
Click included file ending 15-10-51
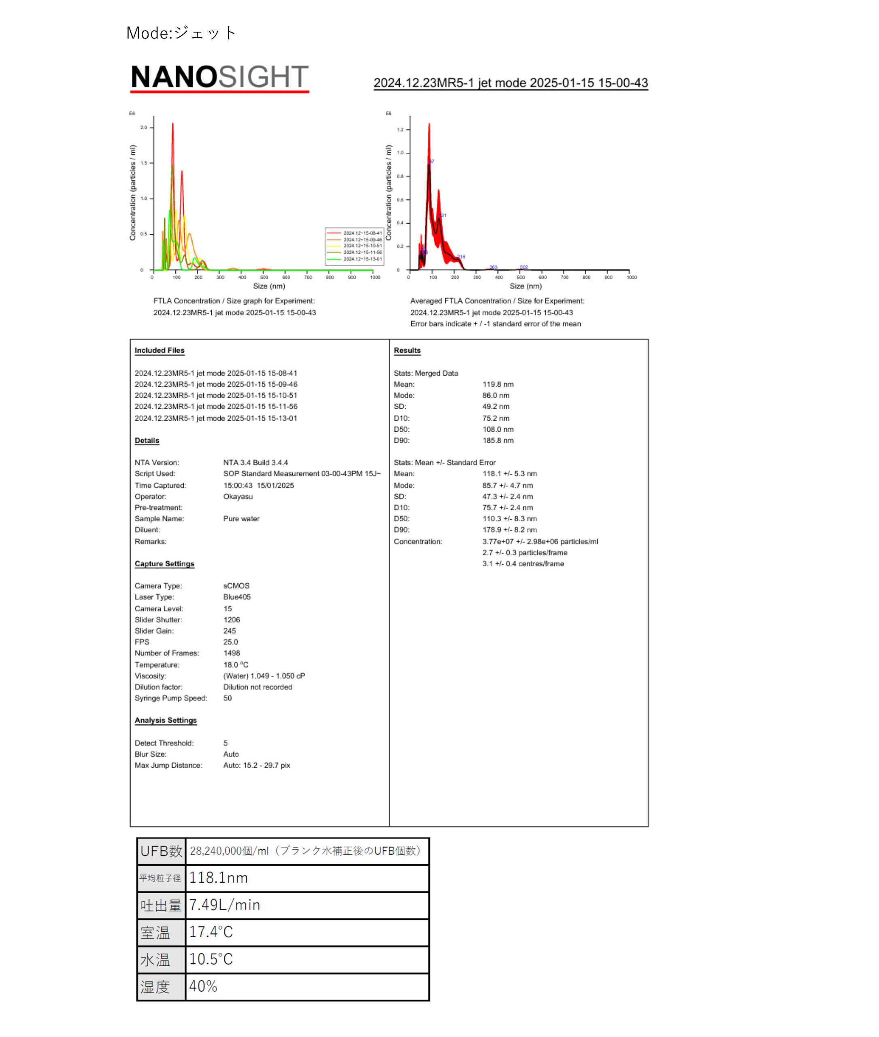(216, 395)
